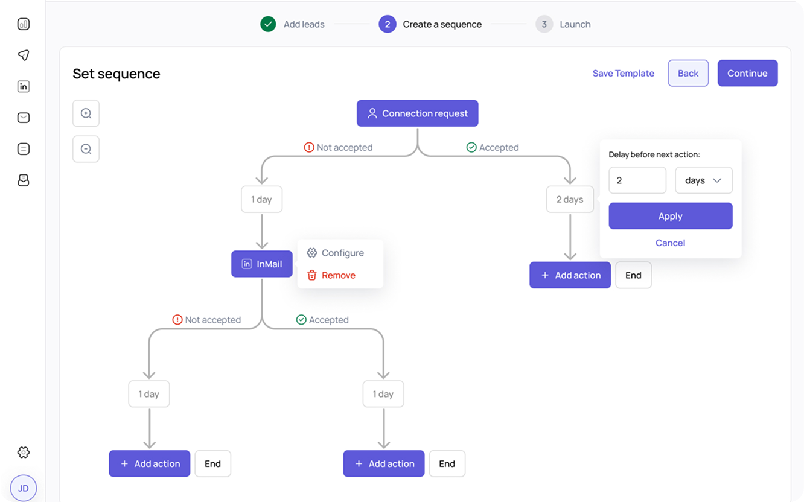The image size is (804, 502).
Task: Go to the Launch step
Action: 563,25
